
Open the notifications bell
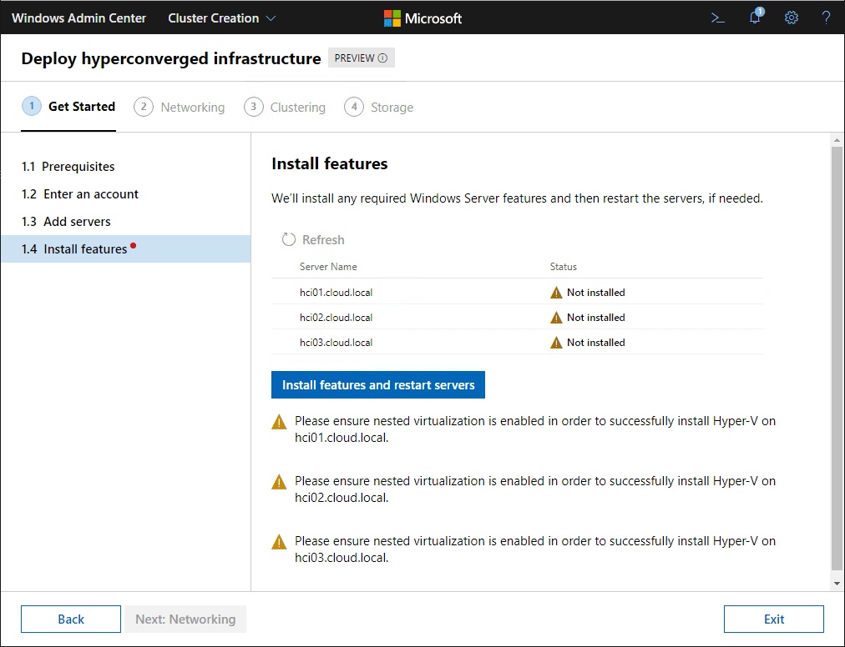755,18
